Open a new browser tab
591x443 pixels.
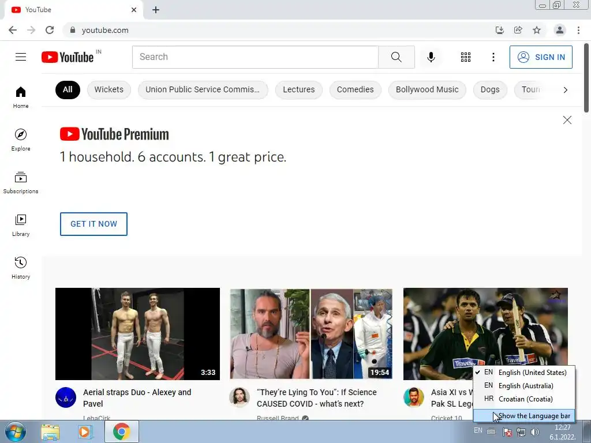156,10
